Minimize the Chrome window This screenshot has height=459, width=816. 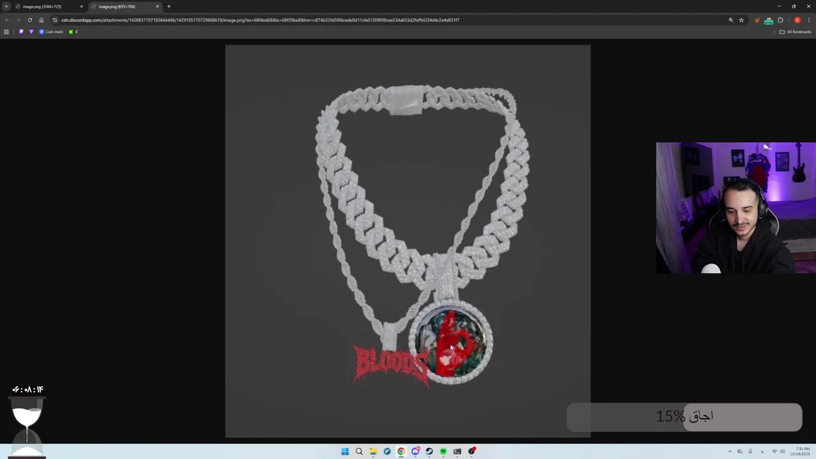[x=779, y=6]
